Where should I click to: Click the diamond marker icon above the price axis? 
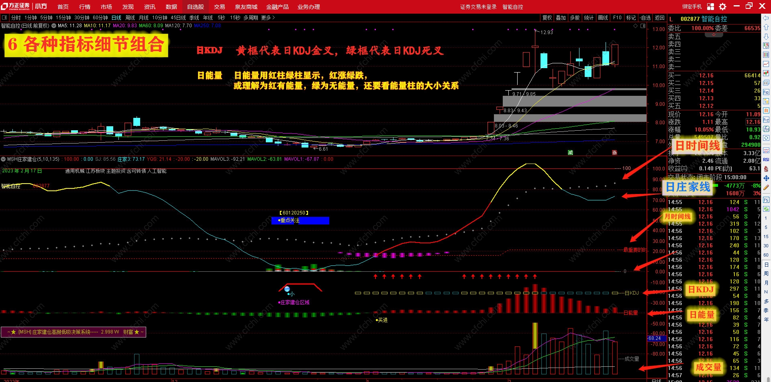(x=635, y=26)
